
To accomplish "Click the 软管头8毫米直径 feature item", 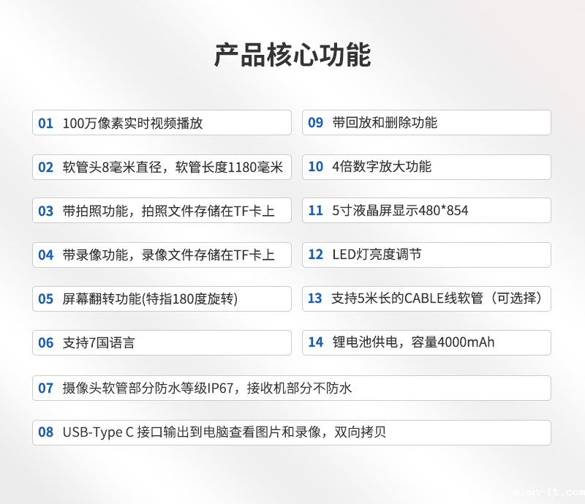I will (162, 167).
